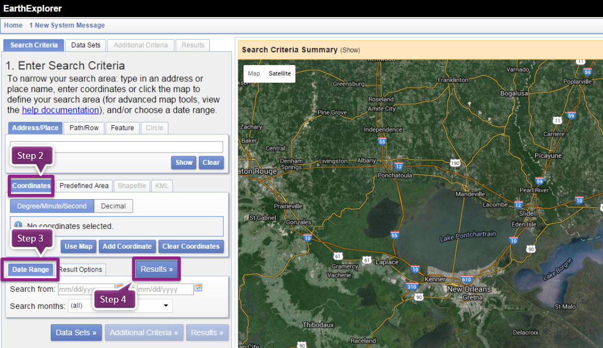Select the Result Options tab
Image resolution: width=603 pixels, height=348 pixels.
point(80,269)
